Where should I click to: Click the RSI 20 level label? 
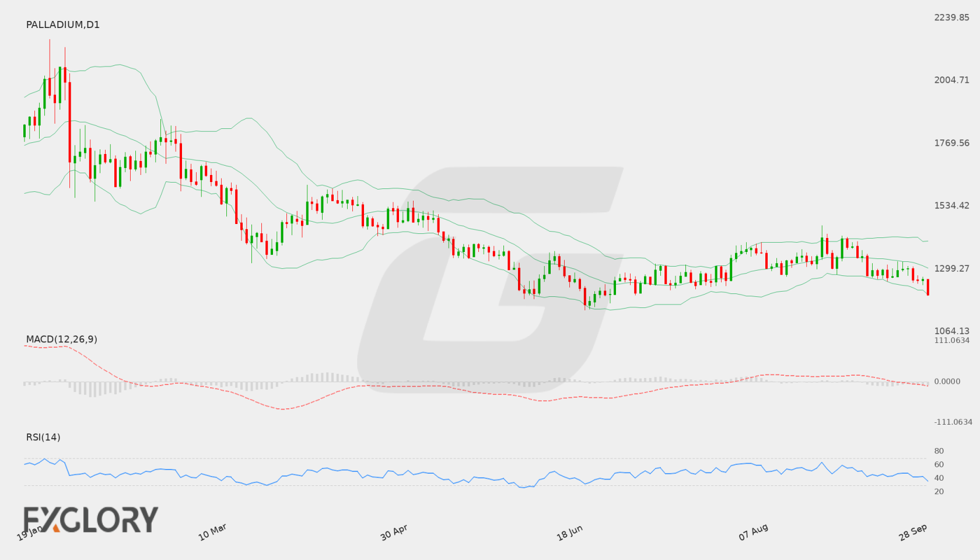939,491
